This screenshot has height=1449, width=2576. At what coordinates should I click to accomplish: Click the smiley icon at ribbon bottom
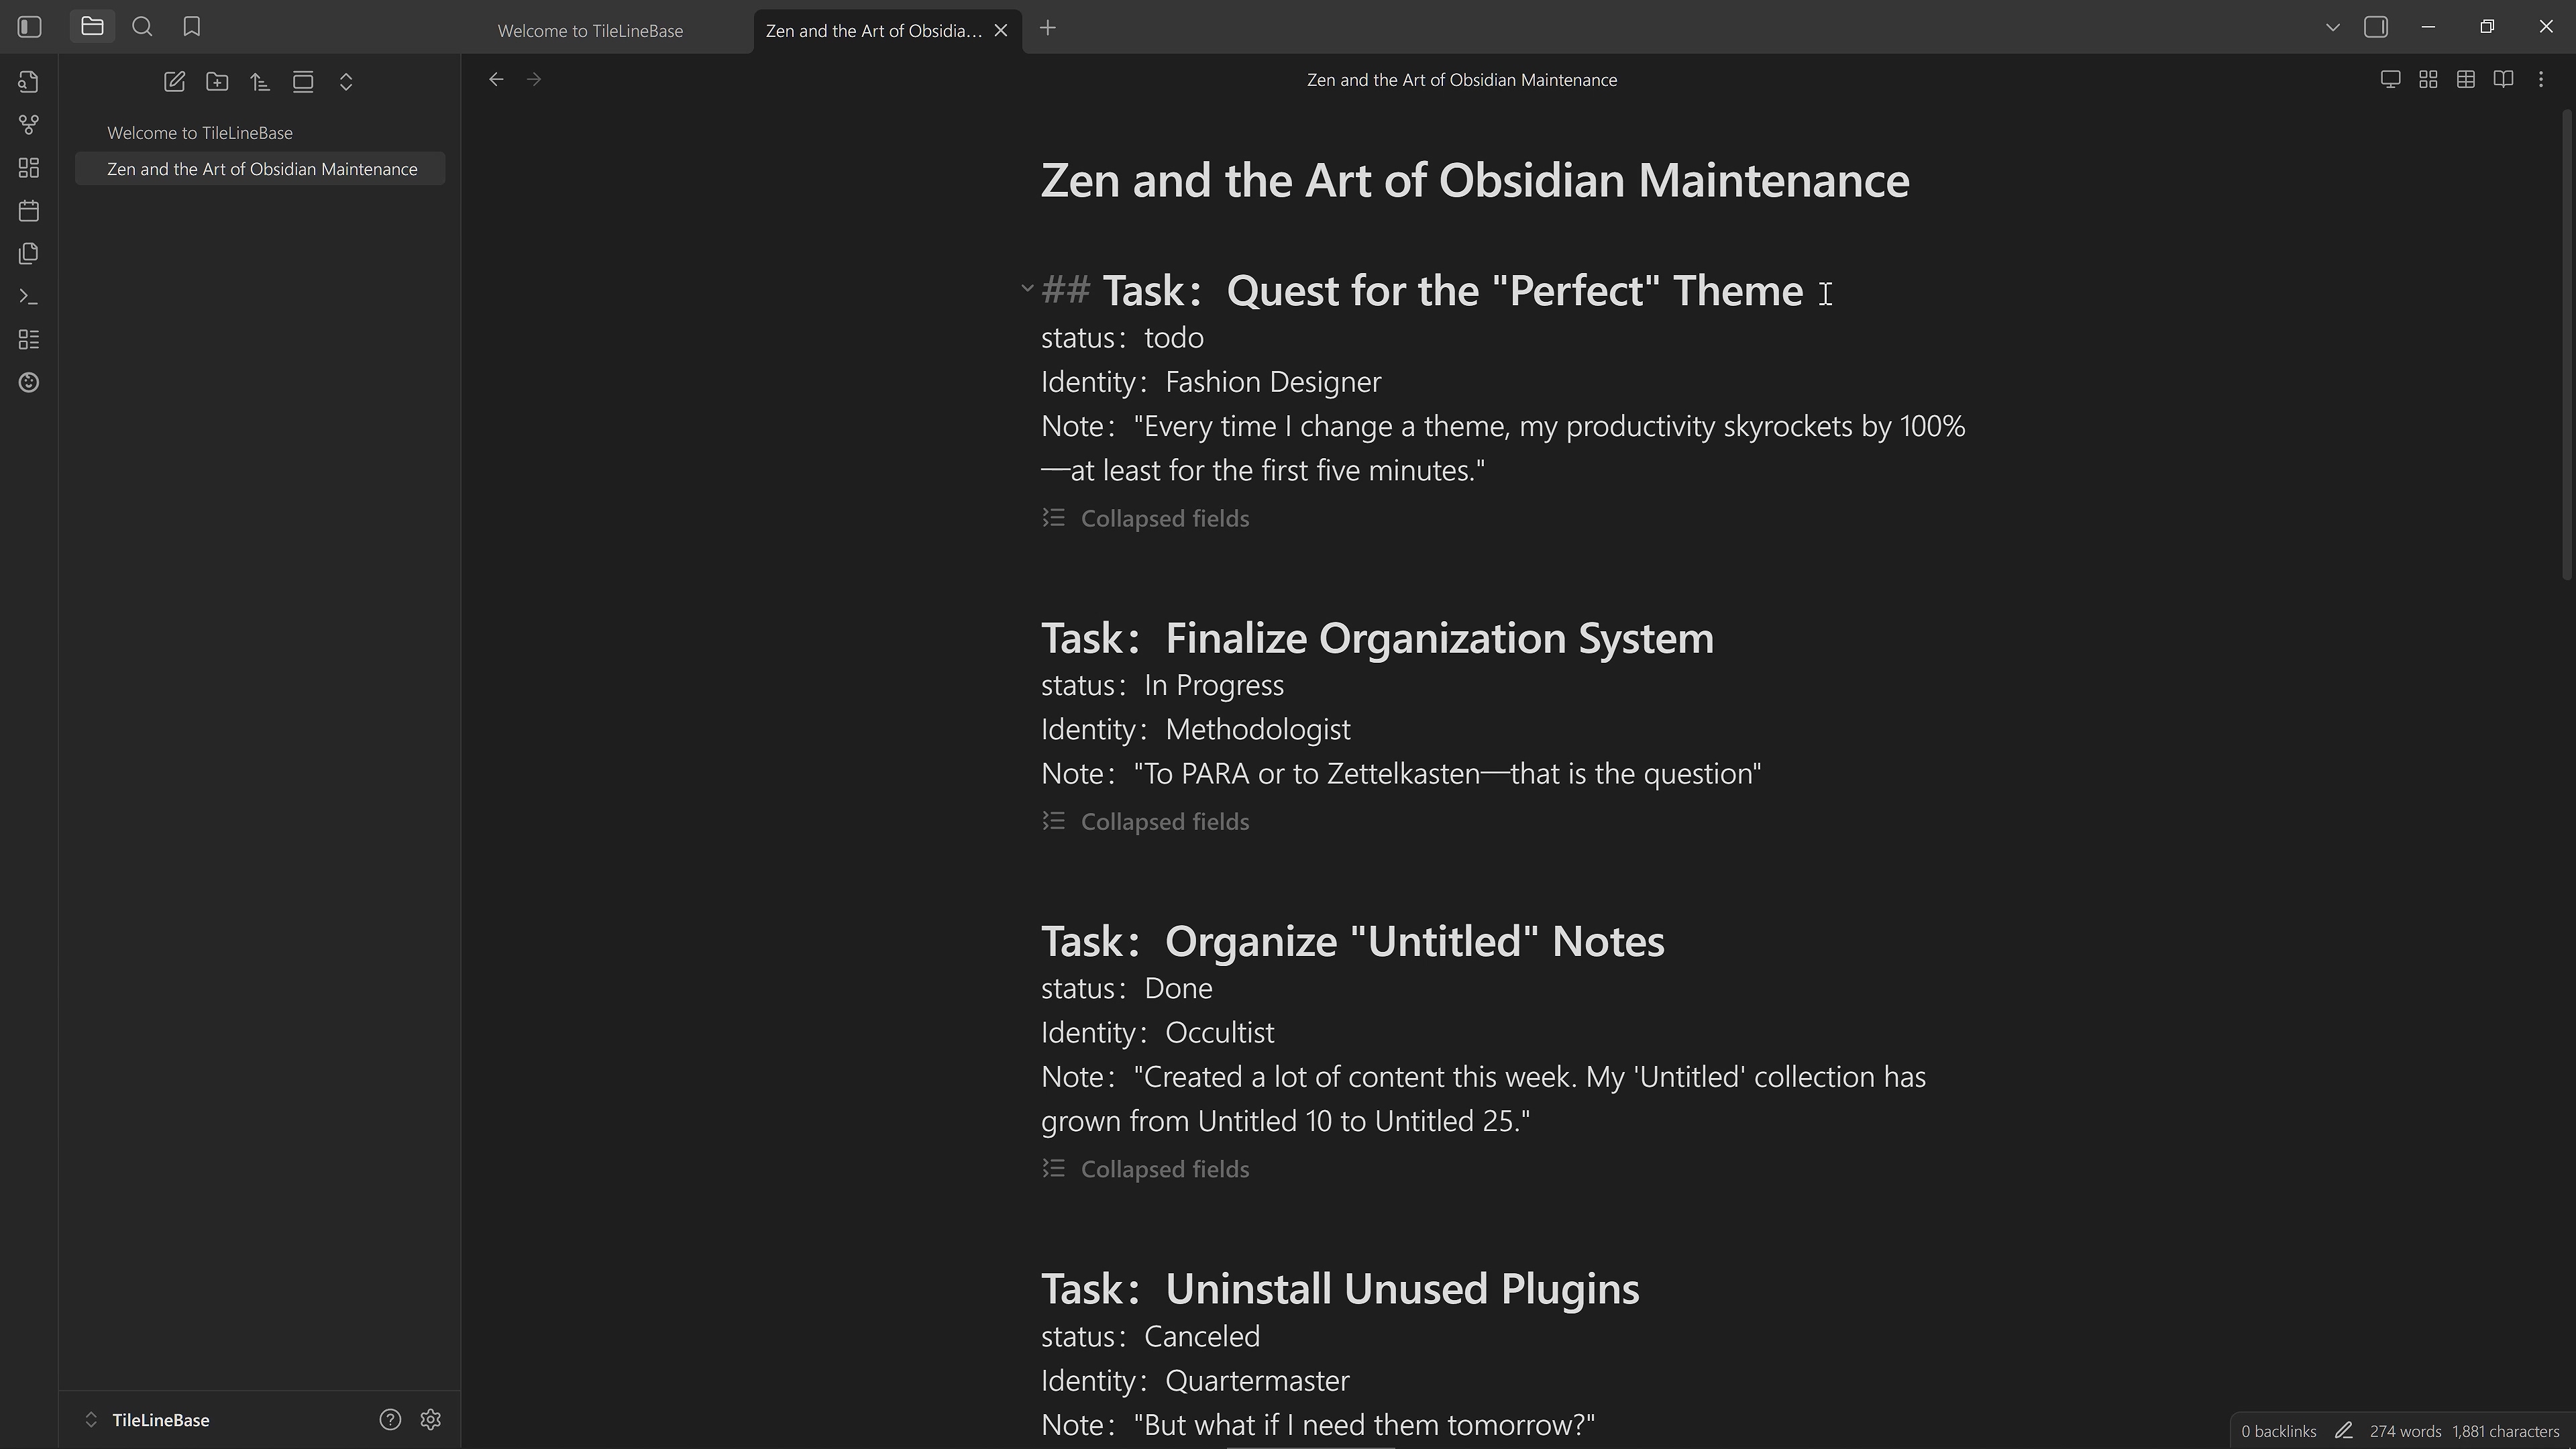[28, 383]
